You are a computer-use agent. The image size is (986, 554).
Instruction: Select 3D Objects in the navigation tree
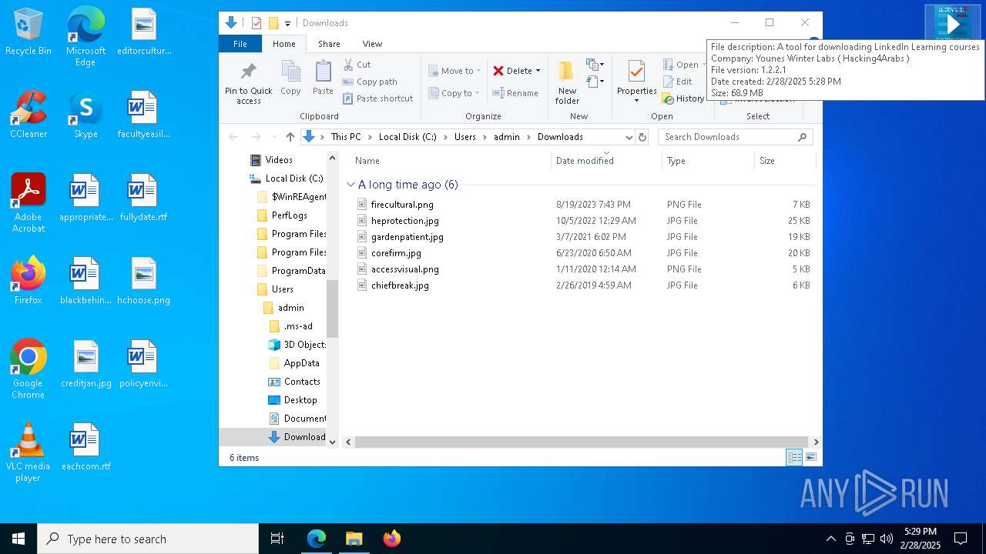click(297, 345)
